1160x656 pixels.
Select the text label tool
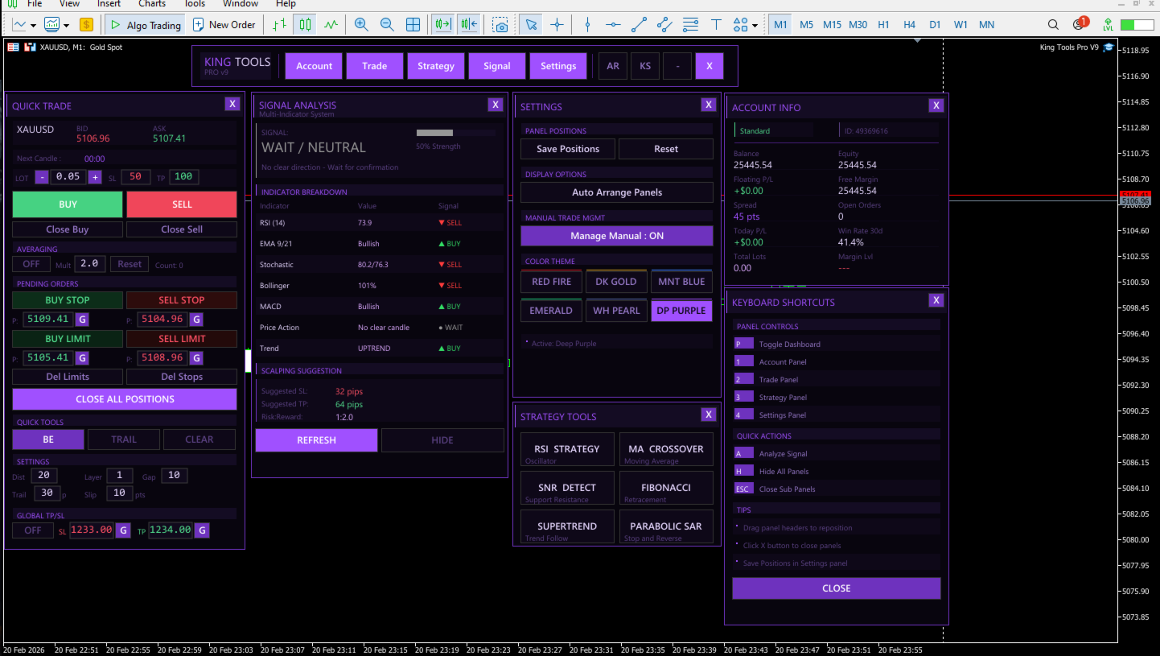[x=716, y=25]
